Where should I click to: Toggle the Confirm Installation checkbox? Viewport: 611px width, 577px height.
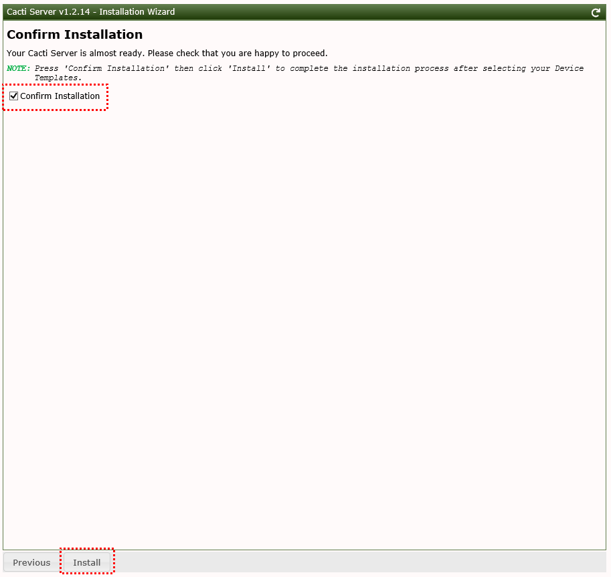[x=13, y=96]
